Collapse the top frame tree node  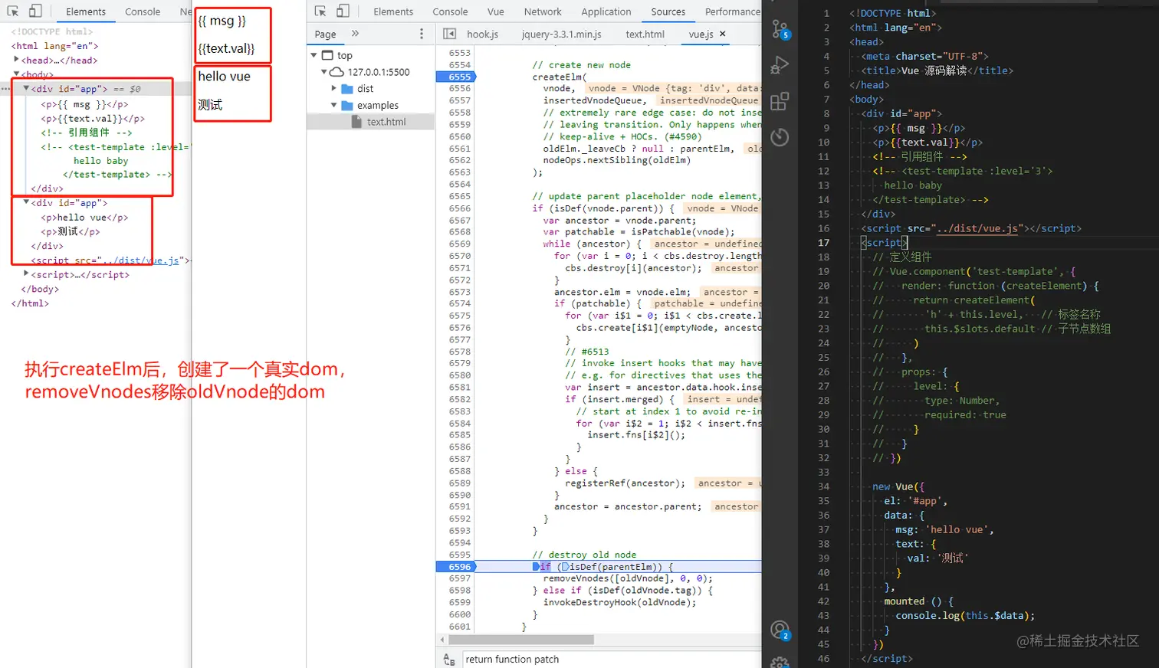pos(314,55)
